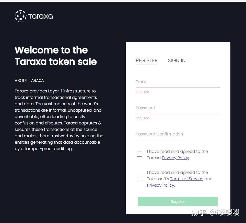Open the SIGN IN tab
Image resolution: width=246 pixels, height=223 pixels.
click(x=177, y=60)
